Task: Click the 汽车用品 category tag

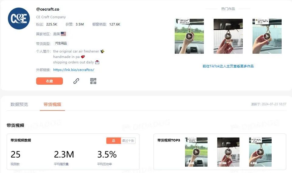Action: 61,43
